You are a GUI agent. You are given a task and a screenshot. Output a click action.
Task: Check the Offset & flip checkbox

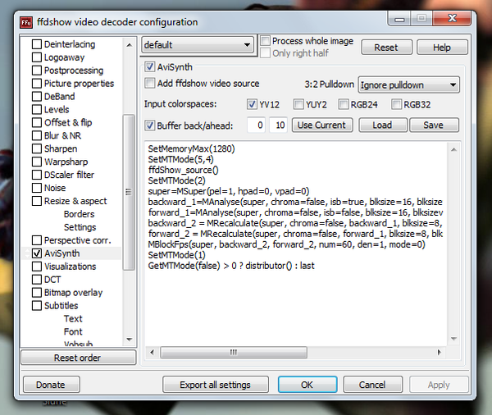[x=37, y=122]
